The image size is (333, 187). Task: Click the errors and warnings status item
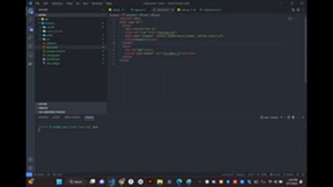(x=57, y=175)
